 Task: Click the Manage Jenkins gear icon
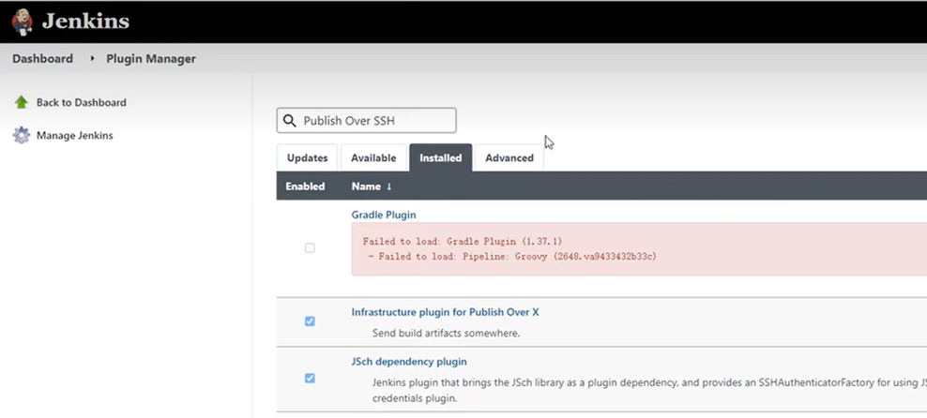tap(22, 135)
